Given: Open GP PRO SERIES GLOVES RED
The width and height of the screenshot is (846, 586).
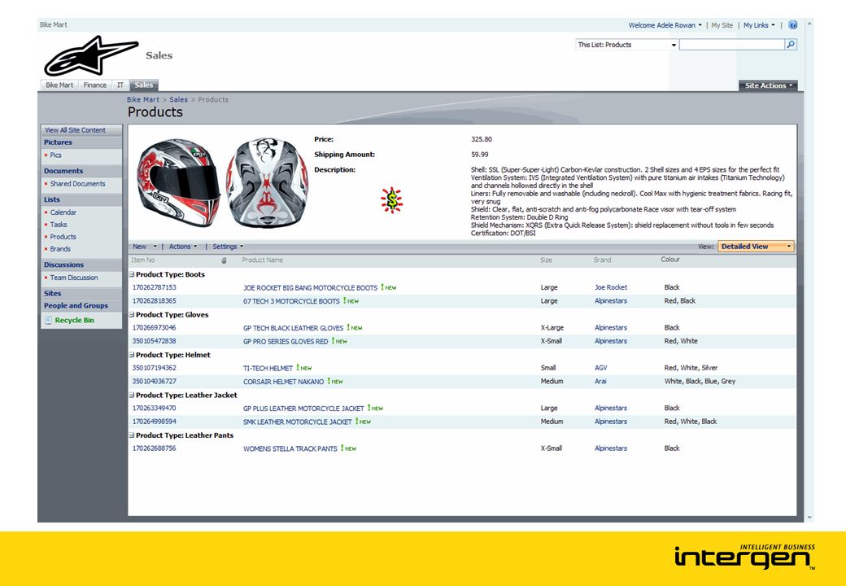Looking at the screenshot, I should pyautogui.click(x=286, y=341).
